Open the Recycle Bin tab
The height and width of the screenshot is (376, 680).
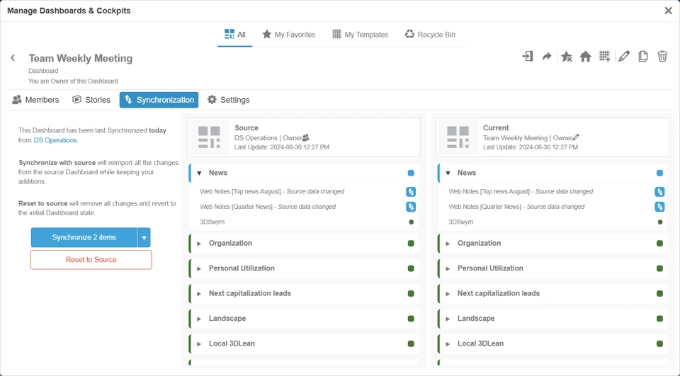point(430,34)
